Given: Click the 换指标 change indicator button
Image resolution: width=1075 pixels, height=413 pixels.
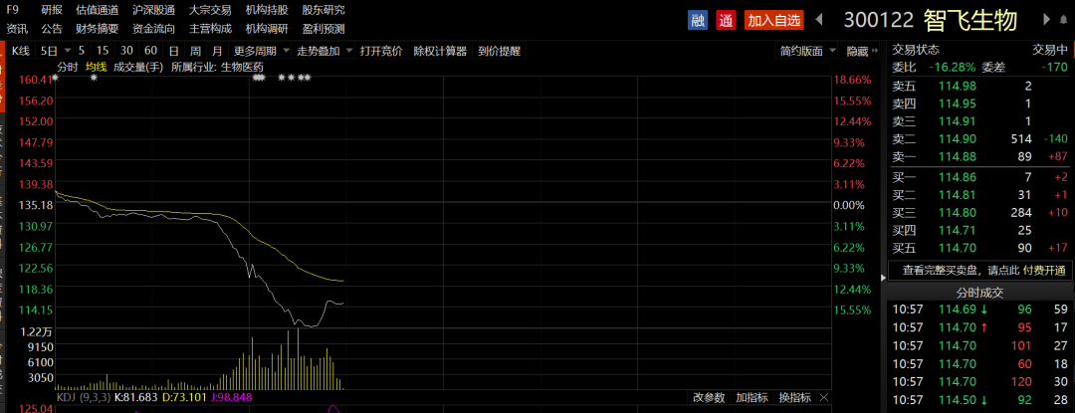Looking at the screenshot, I should [794, 398].
